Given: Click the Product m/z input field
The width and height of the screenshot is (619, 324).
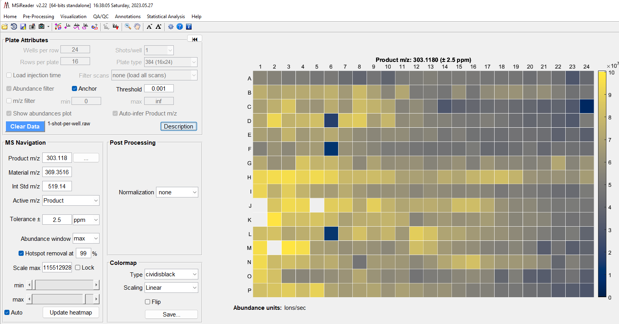Looking at the screenshot, I should coord(57,158).
